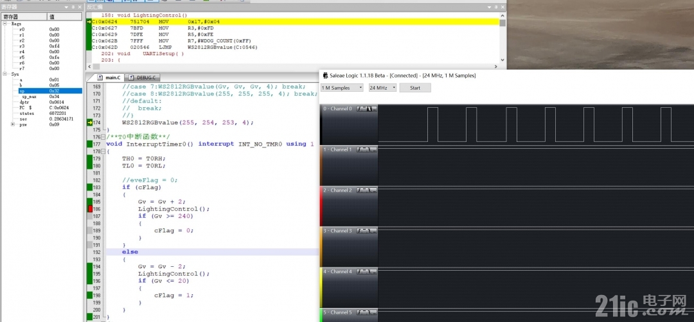Set rising-edge trigger on Channel 4
Screen dimensions: 694x322
click(359, 271)
